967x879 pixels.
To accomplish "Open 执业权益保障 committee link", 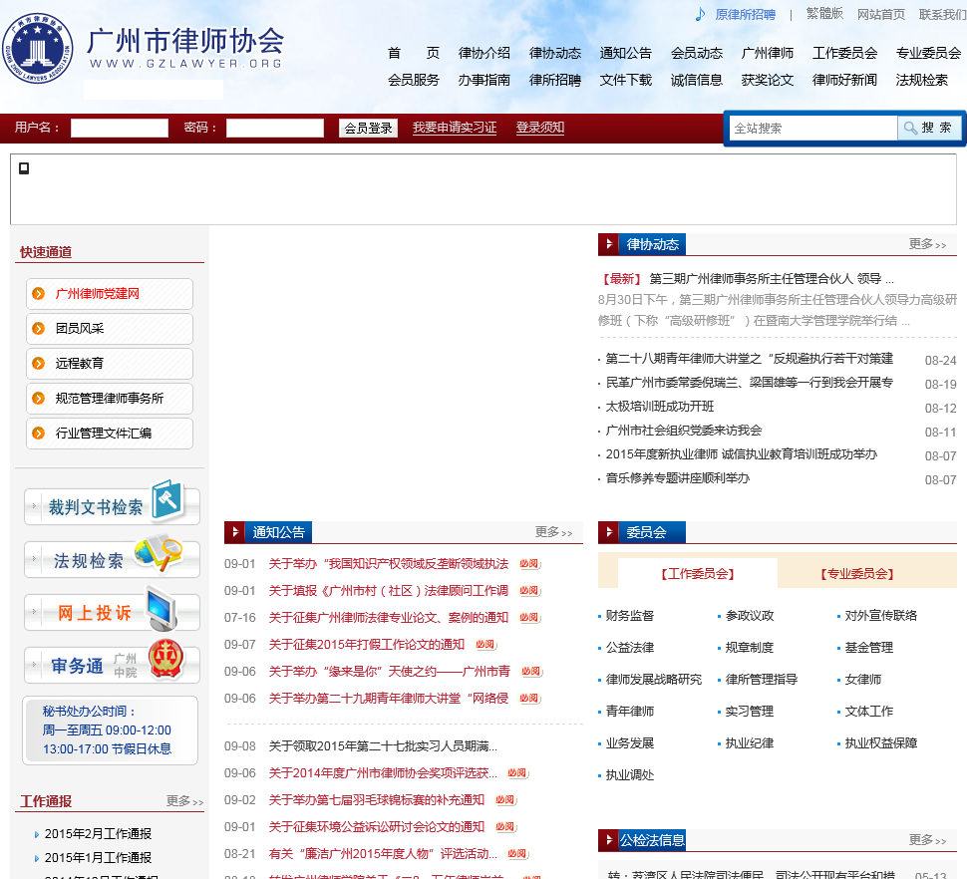I will (x=880, y=743).
